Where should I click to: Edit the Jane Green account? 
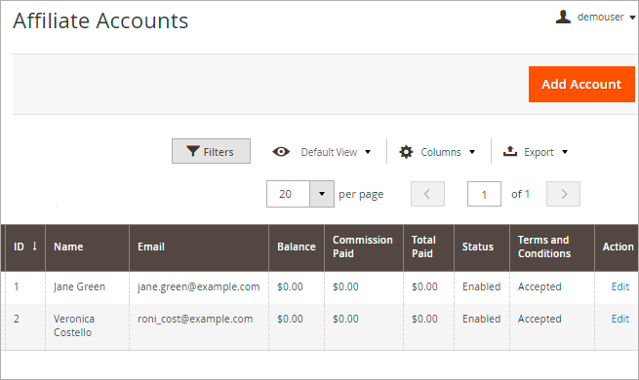click(x=620, y=286)
